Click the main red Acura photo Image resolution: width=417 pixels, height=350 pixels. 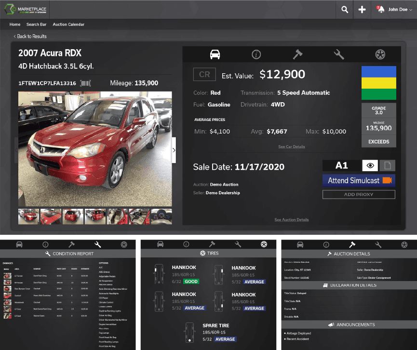(95, 148)
